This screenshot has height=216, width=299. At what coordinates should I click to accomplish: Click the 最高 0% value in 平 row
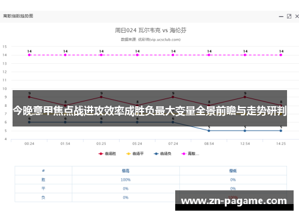click(126, 189)
